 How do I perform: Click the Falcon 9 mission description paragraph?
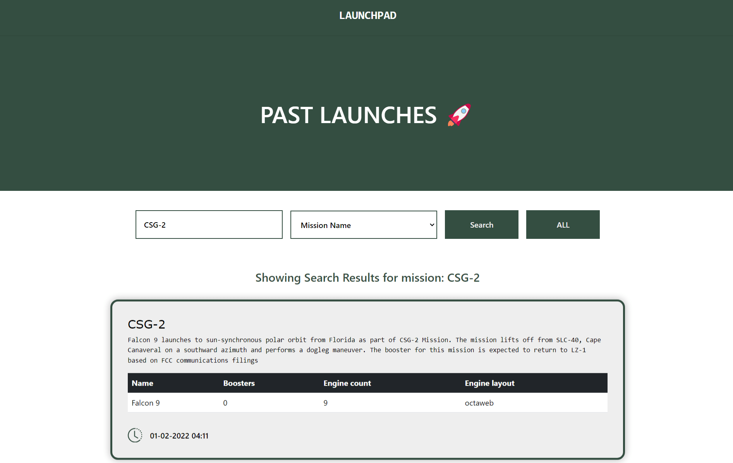(x=364, y=350)
